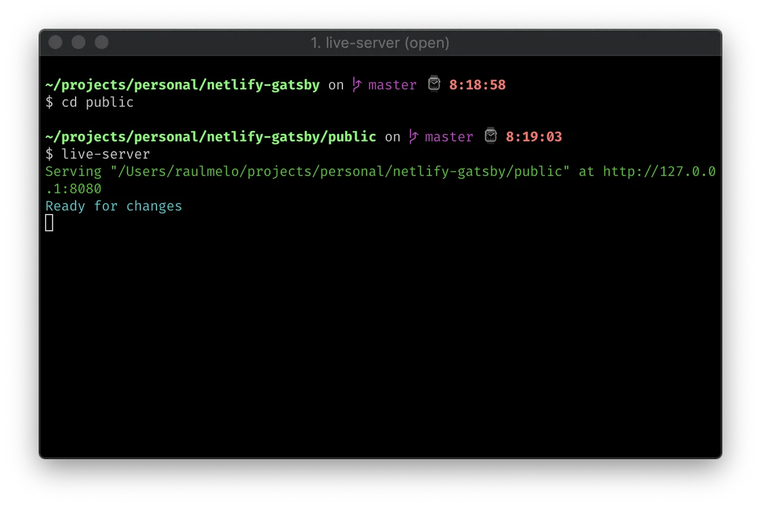Click the watch icon next to 8:18:58
The width and height of the screenshot is (761, 507).
pyautogui.click(x=434, y=84)
